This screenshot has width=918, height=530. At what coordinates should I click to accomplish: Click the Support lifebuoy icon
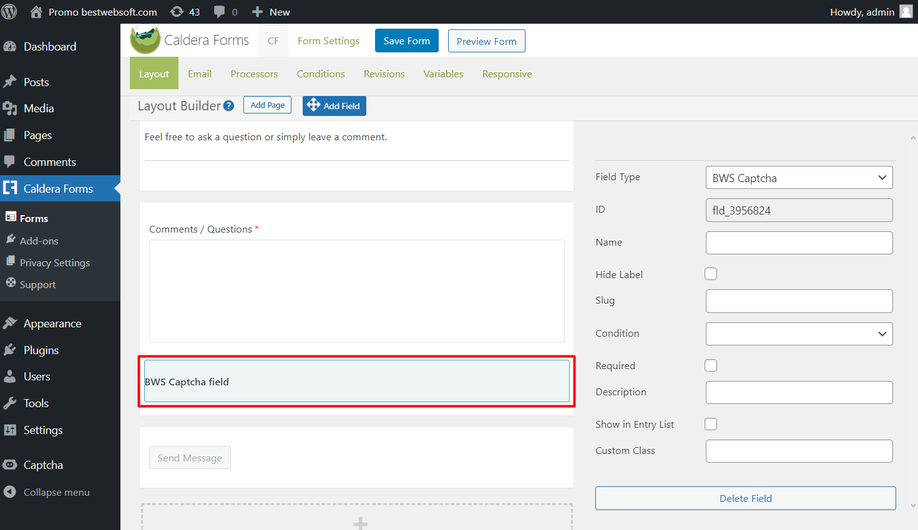pos(11,283)
